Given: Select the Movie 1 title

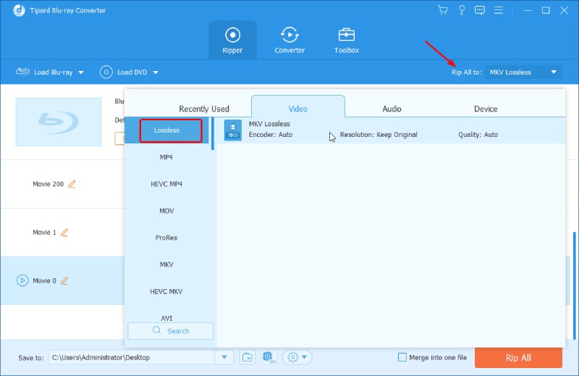Looking at the screenshot, I should coord(44,232).
